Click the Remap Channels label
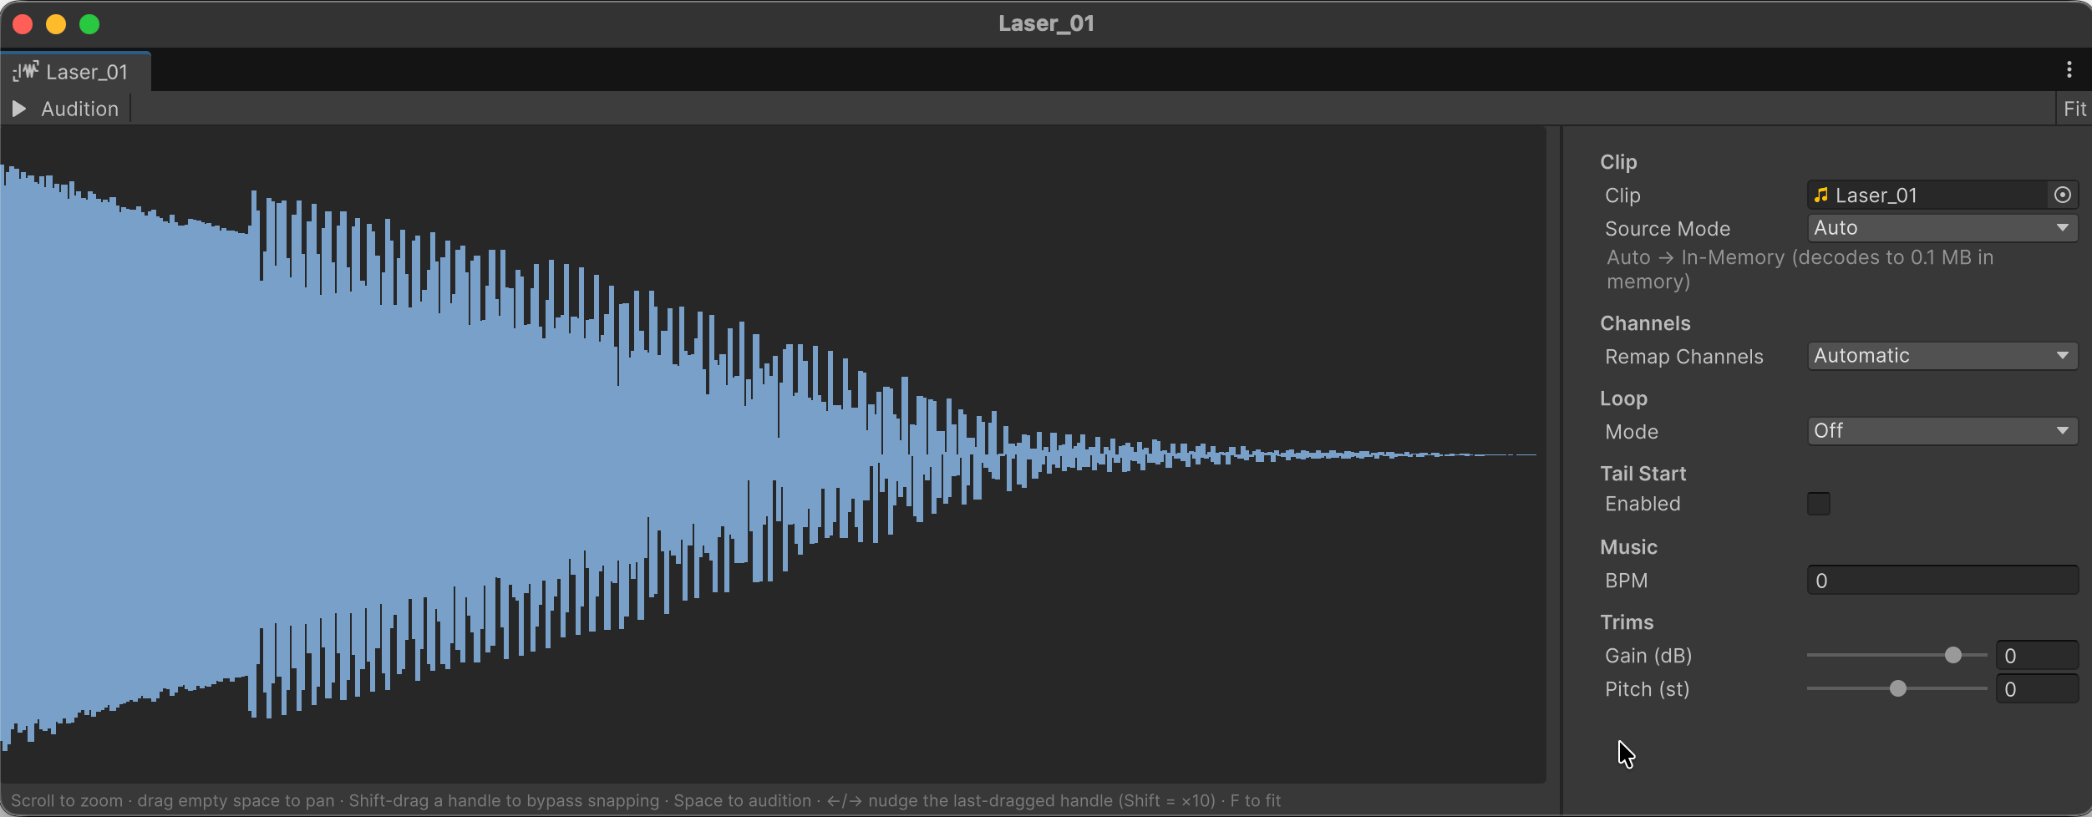Viewport: 2092px width, 817px height. (x=1683, y=357)
